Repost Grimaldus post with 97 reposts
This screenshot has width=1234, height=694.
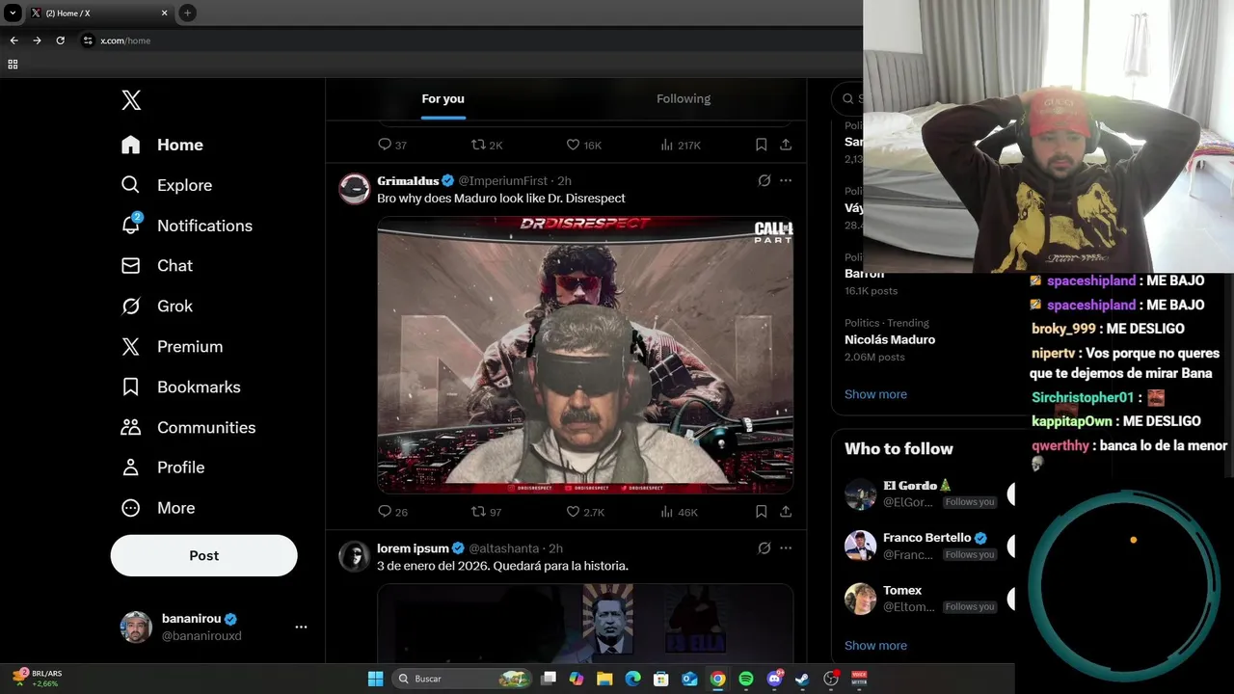click(x=486, y=512)
